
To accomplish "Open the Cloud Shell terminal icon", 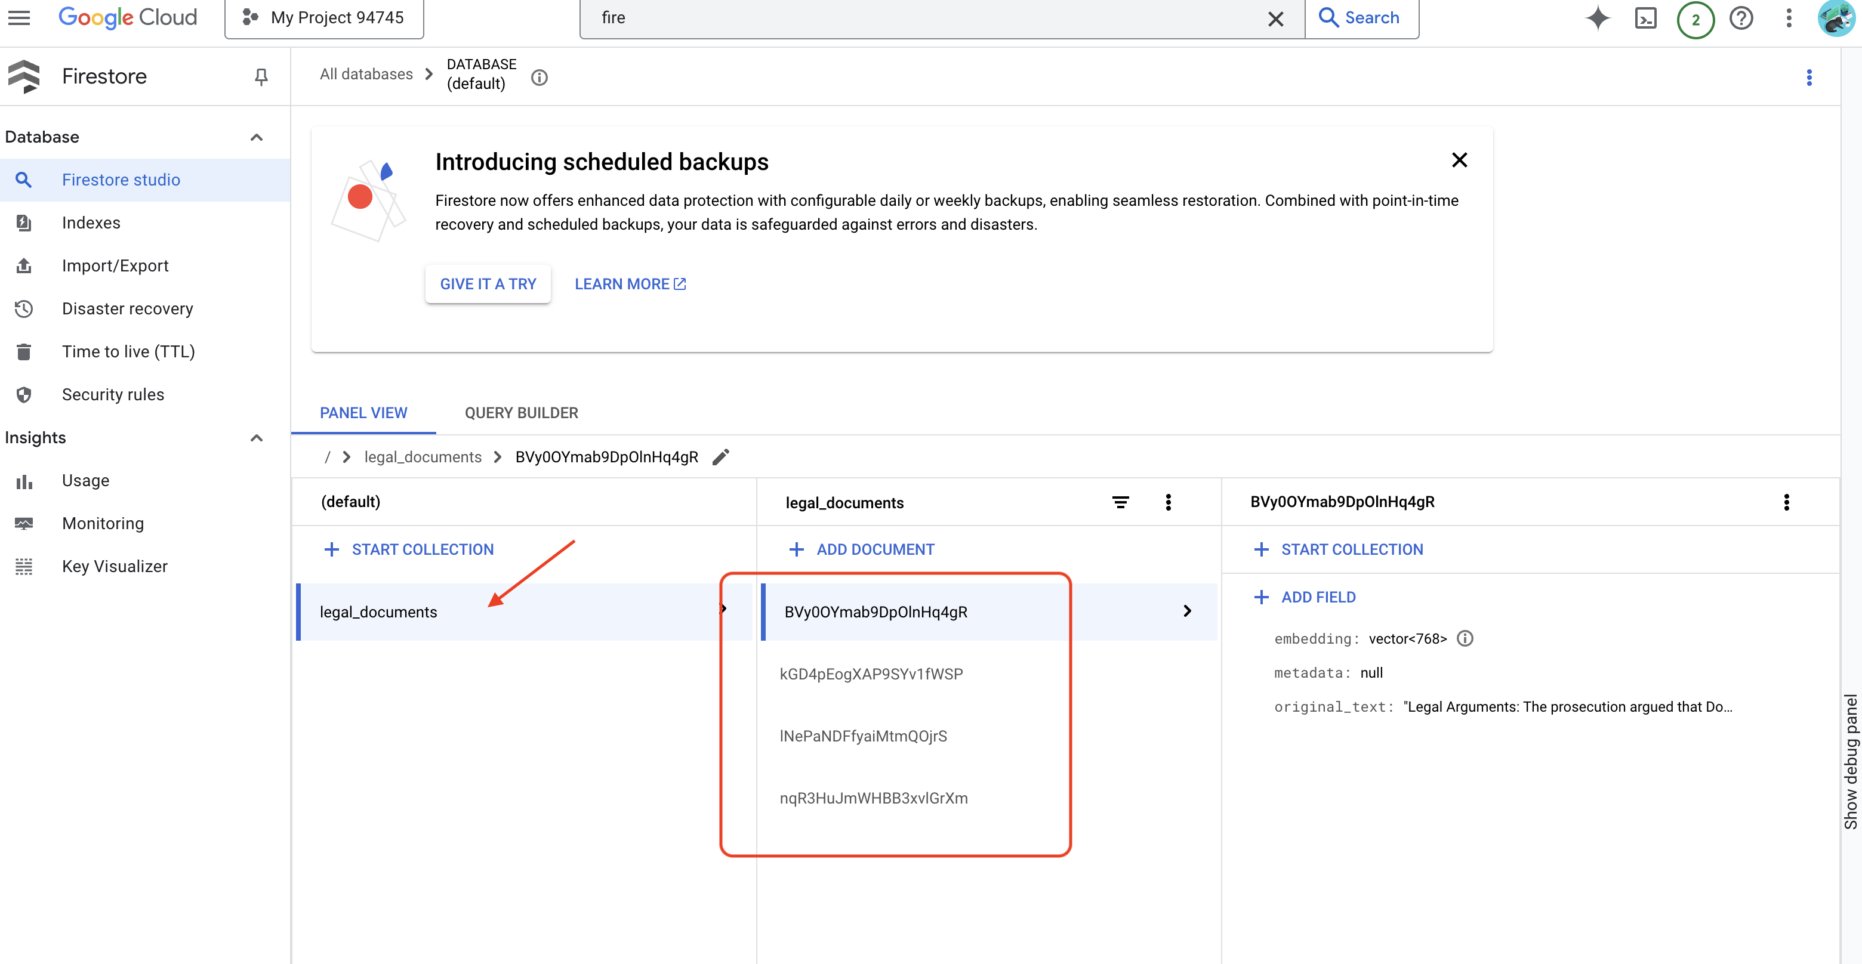I will (x=1645, y=18).
